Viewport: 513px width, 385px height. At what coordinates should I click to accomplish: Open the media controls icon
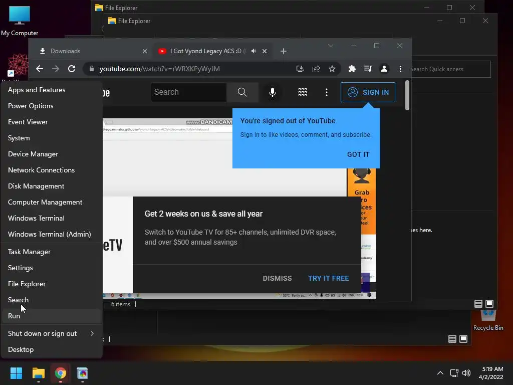click(368, 69)
